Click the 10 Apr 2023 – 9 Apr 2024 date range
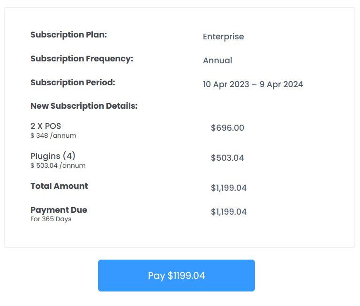 (x=253, y=84)
